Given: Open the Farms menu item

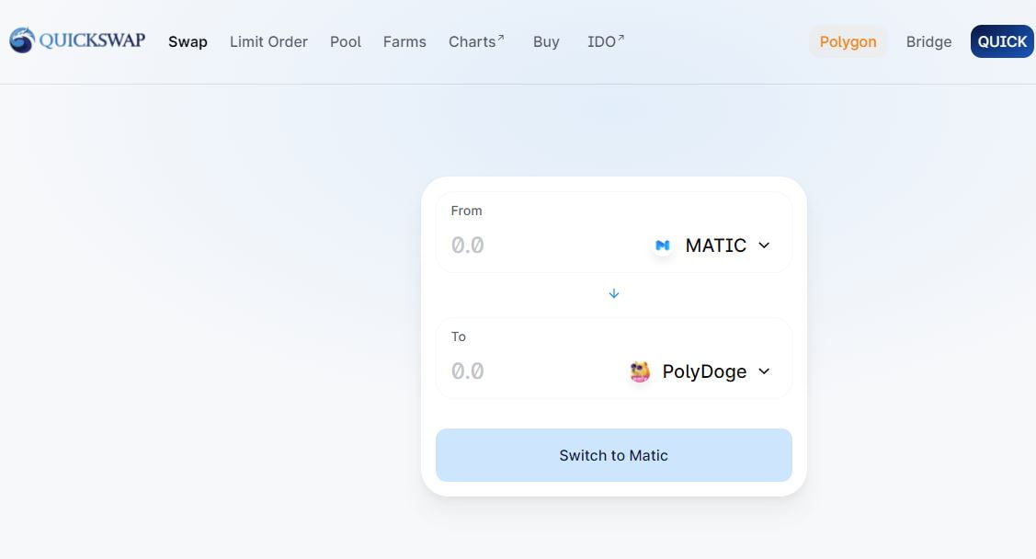Looking at the screenshot, I should [x=404, y=42].
